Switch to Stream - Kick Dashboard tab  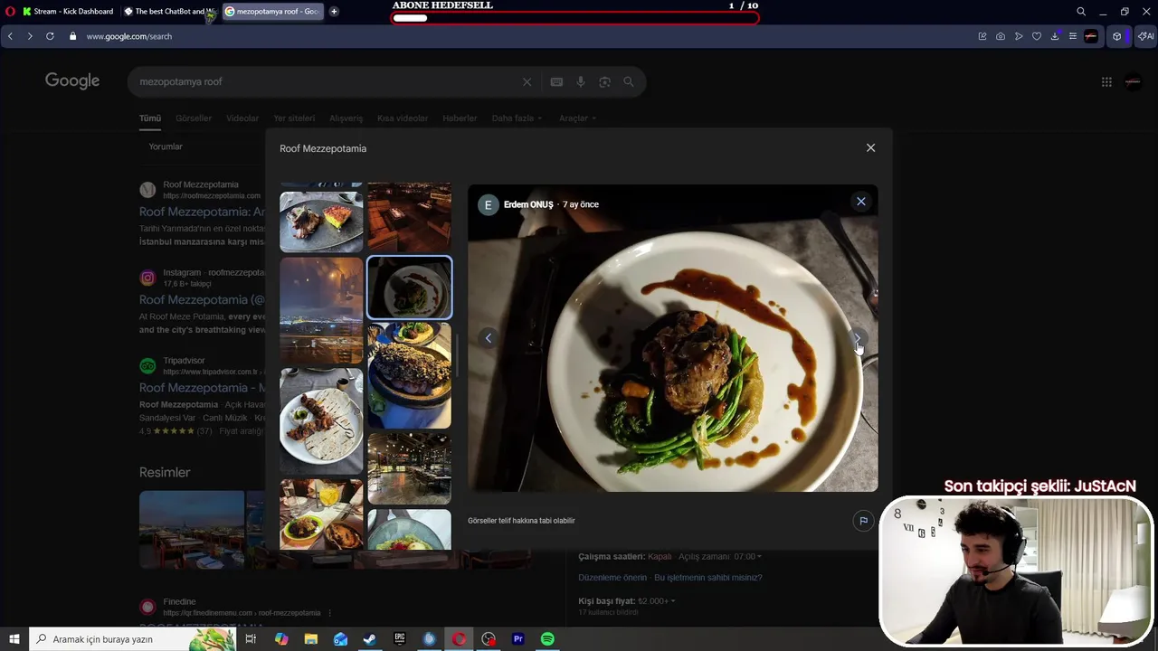coord(66,12)
